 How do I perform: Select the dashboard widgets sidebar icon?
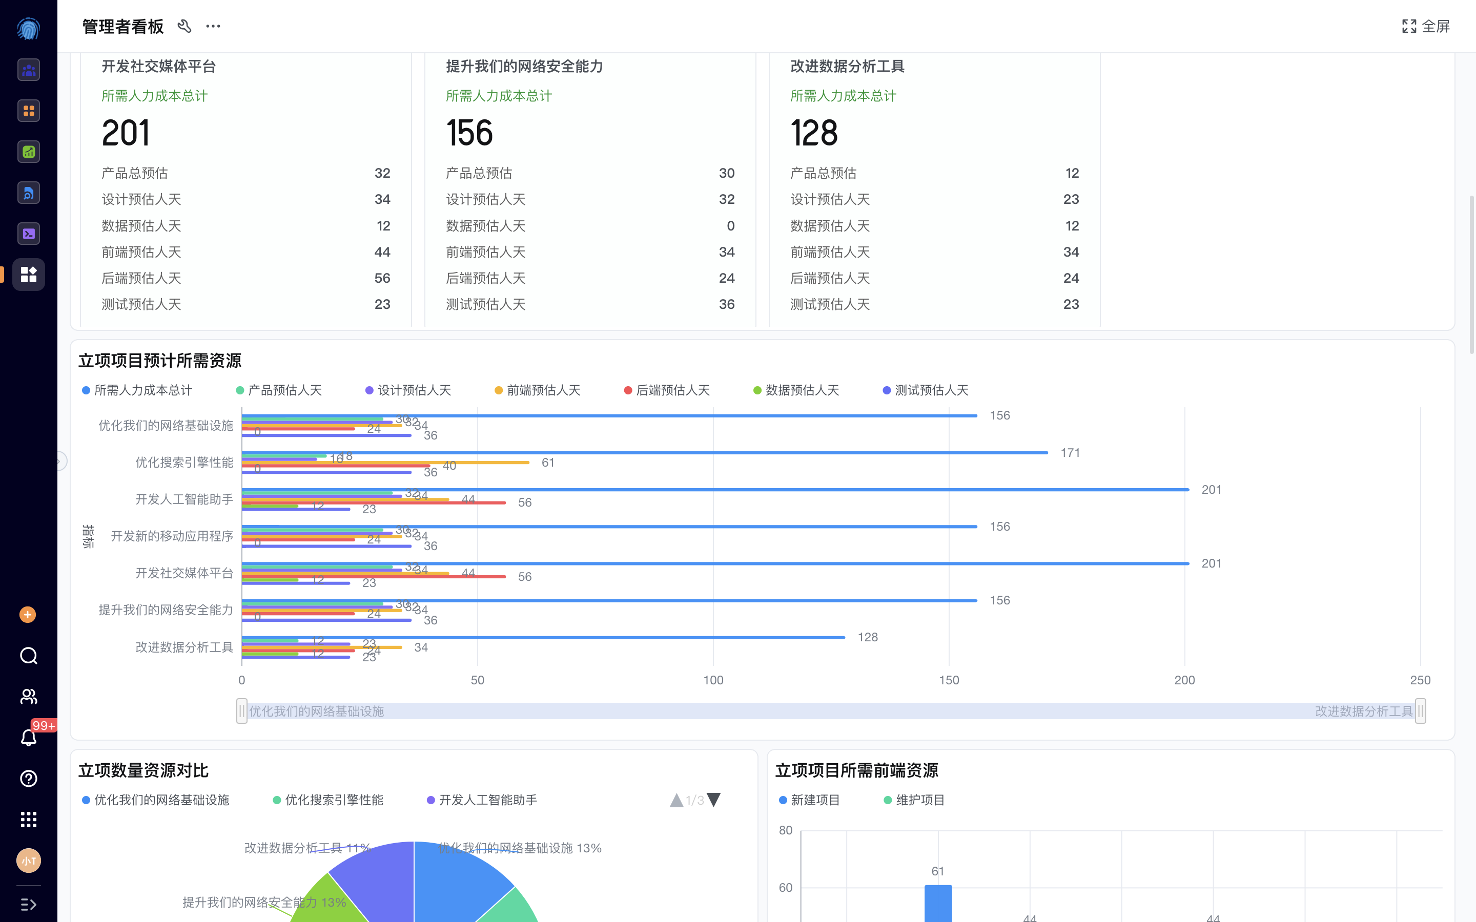coord(29,275)
